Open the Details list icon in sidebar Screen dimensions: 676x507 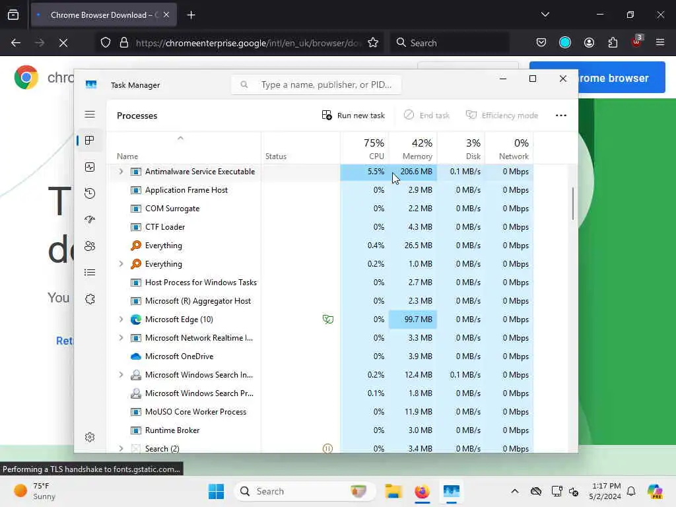[x=90, y=273]
